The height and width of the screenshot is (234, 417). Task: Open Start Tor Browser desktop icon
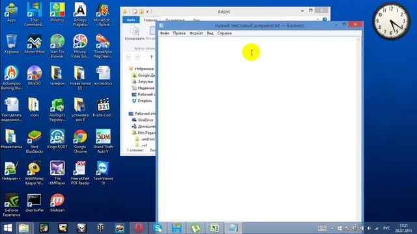(x=57, y=46)
